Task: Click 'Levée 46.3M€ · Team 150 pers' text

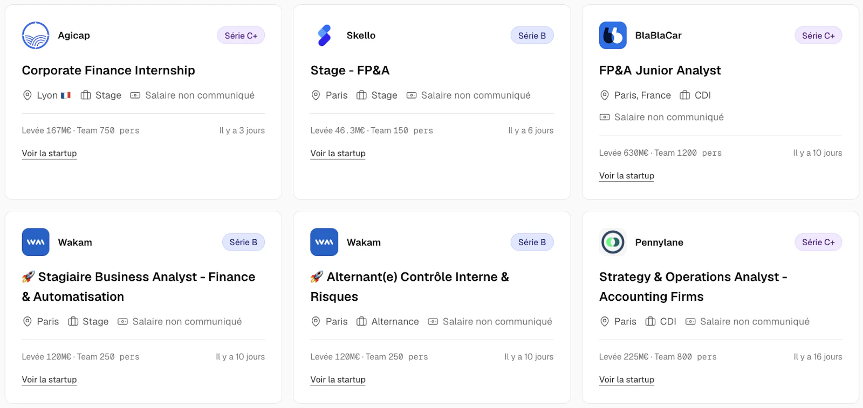Action: click(x=372, y=130)
